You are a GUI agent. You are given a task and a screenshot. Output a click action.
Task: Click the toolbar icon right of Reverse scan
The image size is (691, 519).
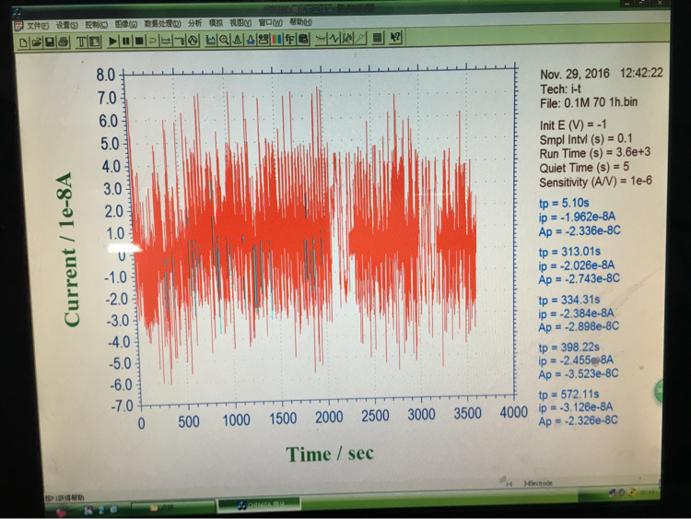click(166, 41)
